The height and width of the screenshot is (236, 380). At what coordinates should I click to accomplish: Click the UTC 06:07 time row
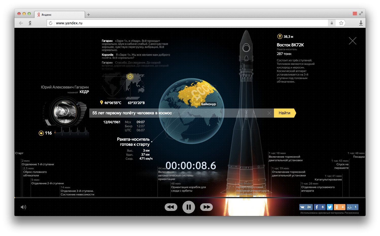click(135, 130)
